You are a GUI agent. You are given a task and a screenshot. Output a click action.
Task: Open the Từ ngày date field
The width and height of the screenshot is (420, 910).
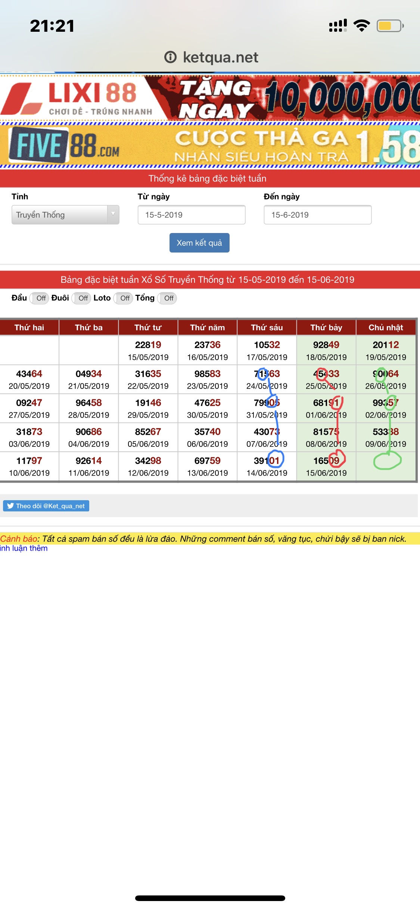pyautogui.click(x=191, y=215)
